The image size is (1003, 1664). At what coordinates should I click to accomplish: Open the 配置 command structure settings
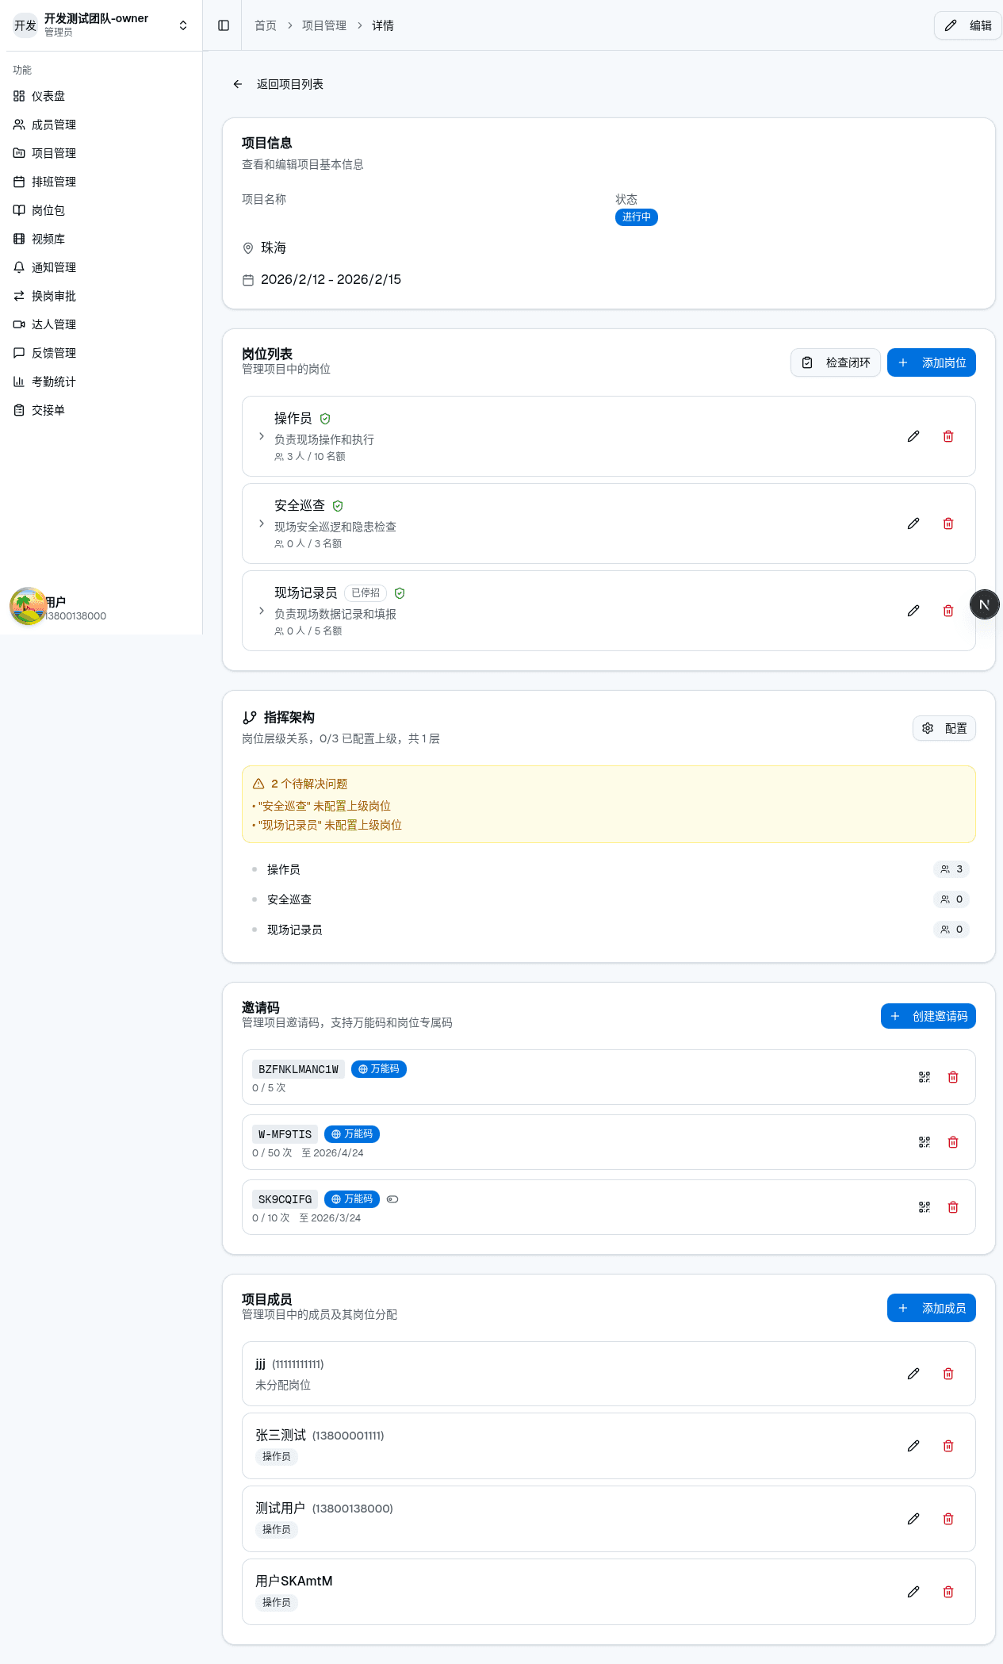944,728
